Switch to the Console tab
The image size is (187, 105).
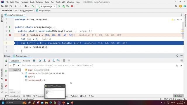point(27,61)
